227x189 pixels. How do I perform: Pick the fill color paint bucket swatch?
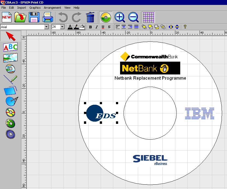point(82,27)
